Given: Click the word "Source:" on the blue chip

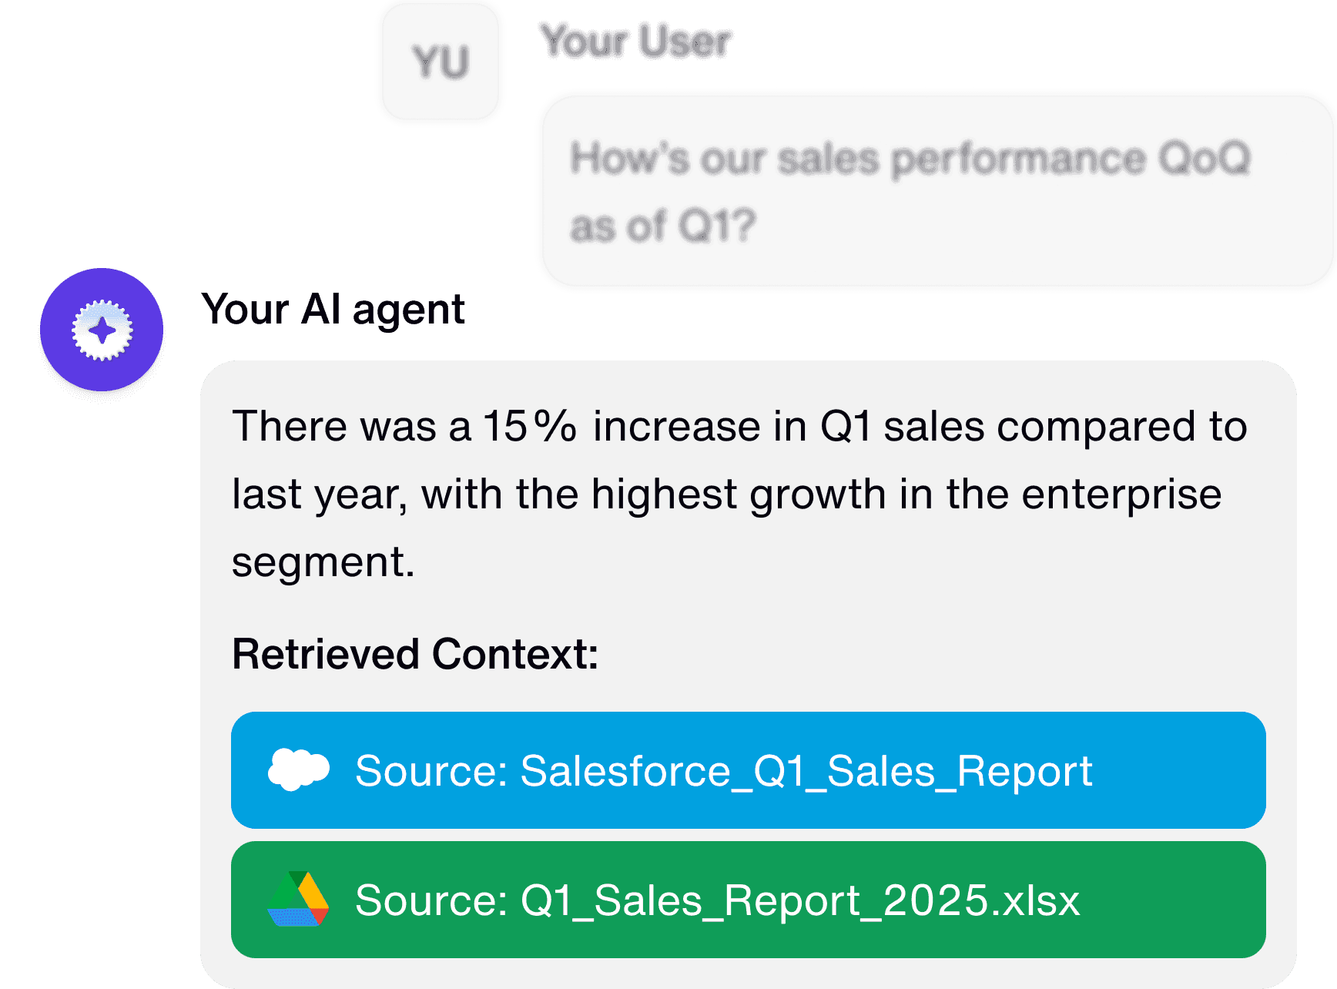Looking at the screenshot, I should 431,770.
